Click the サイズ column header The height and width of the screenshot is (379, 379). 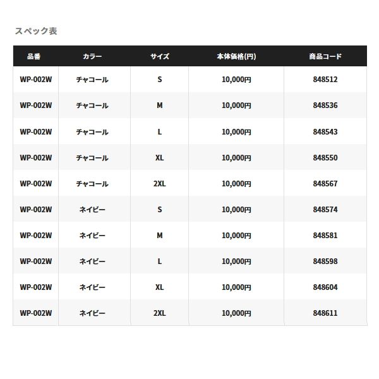pyautogui.click(x=160, y=57)
